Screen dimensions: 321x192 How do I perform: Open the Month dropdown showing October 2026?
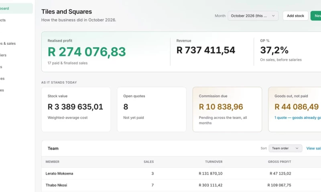(253, 16)
